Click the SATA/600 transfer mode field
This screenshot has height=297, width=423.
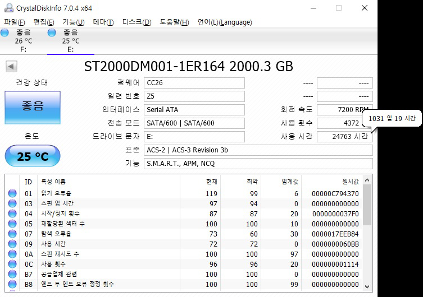click(194, 123)
